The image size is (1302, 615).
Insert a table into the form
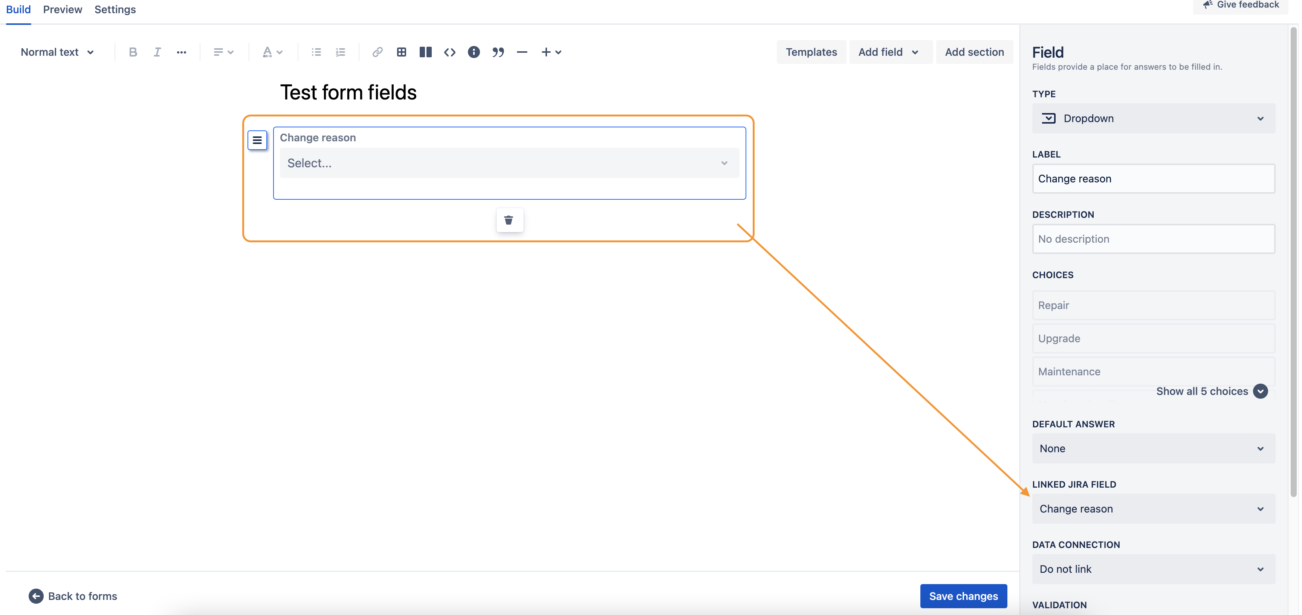[x=401, y=52]
